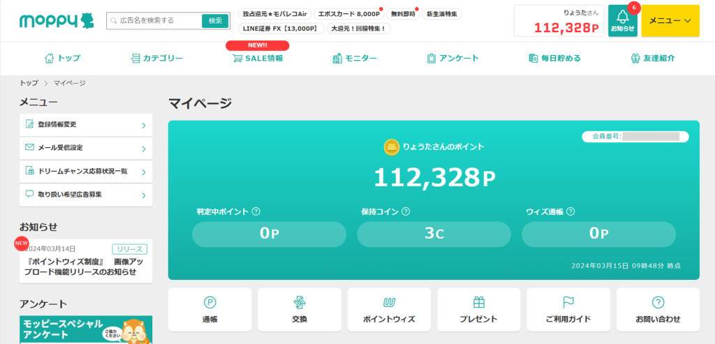Viewport: 715px width, 344px height.
Task: Click the moppy logo
Action: pyautogui.click(x=57, y=21)
